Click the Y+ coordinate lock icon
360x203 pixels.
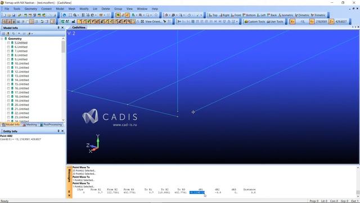312,21
